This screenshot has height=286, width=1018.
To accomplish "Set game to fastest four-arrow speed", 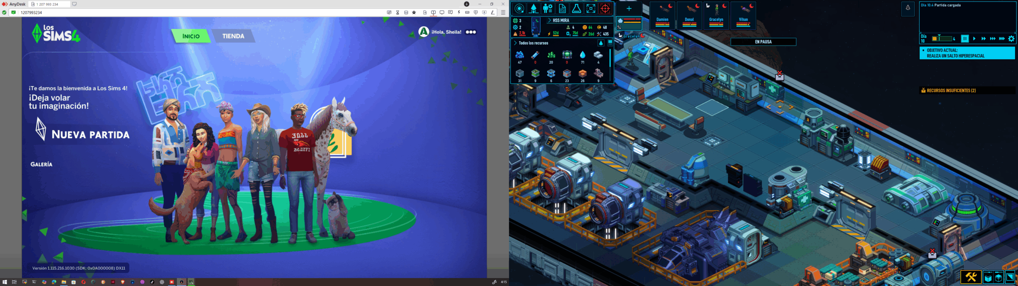I will click(x=1002, y=39).
